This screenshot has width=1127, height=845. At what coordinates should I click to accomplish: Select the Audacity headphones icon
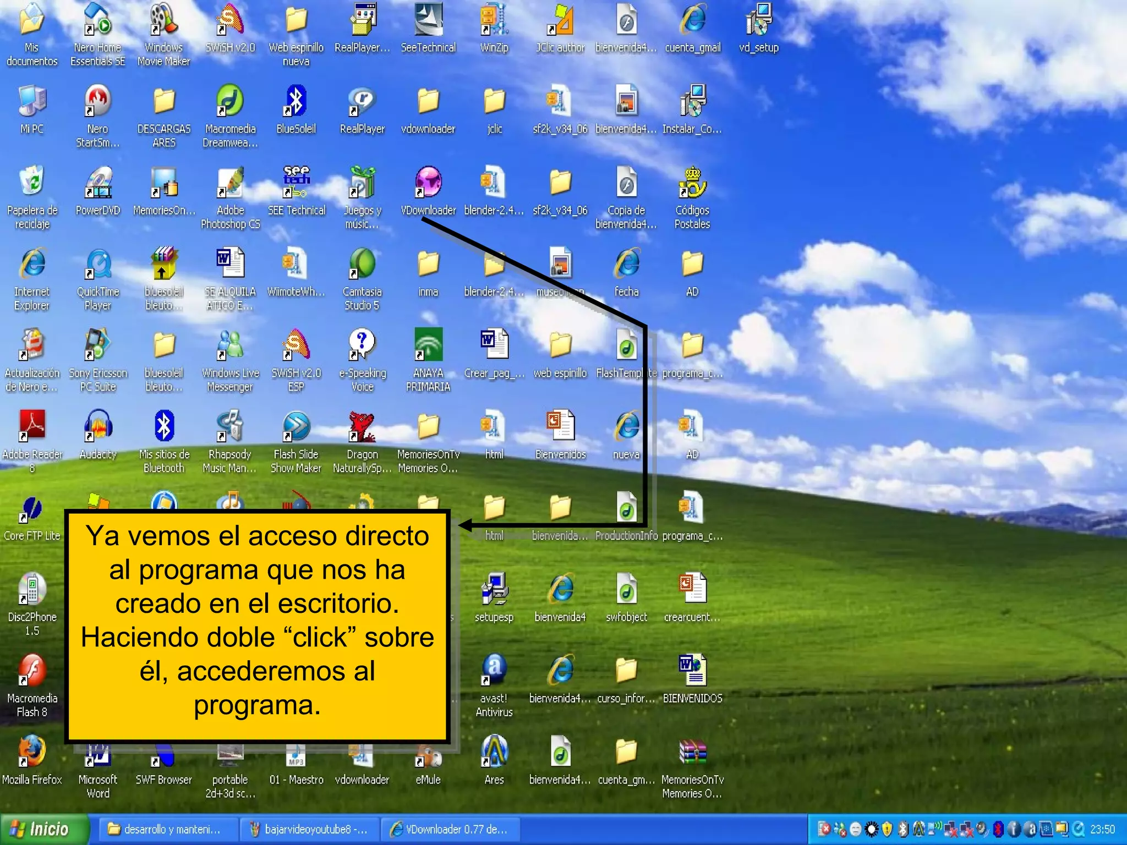[x=98, y=427]
